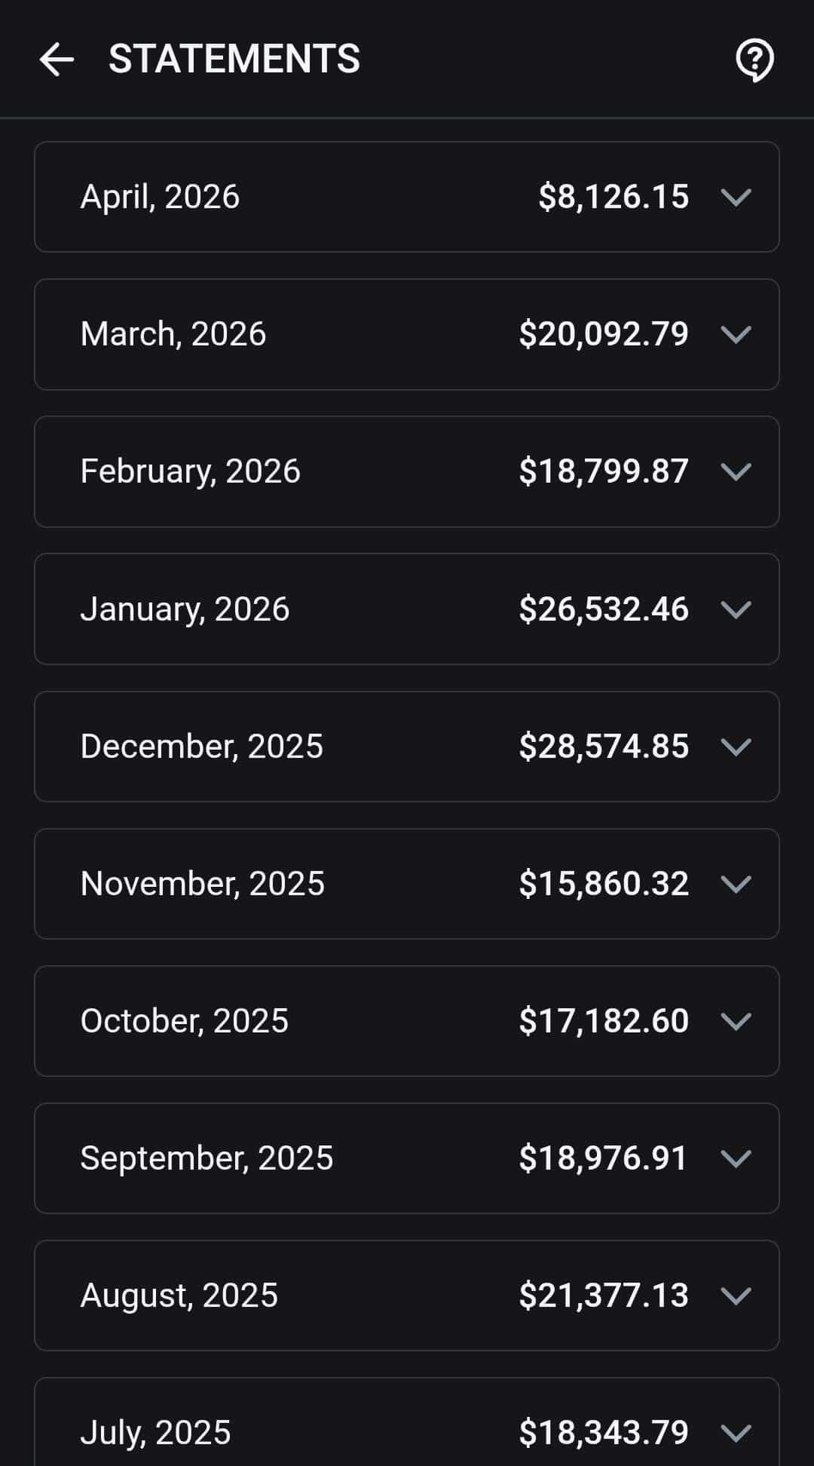This screenshot has width=814, height=1466.
Task: Expand the October, 2025 statement chevron
Action: pyautogui.click(x=736, y=1020)
